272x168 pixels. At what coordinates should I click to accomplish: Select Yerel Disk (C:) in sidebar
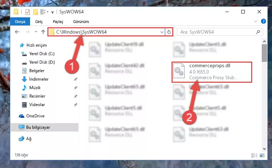42,54
